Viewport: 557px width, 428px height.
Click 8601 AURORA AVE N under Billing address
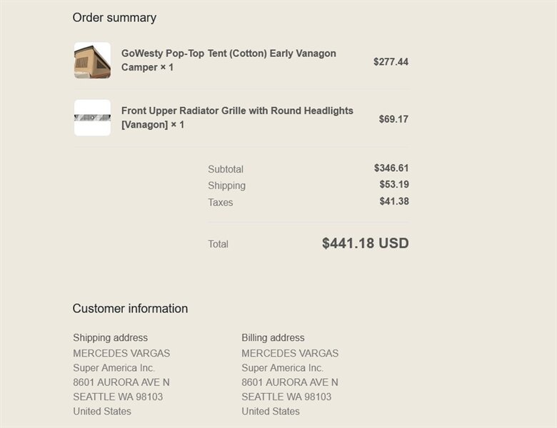coord(290,382)
